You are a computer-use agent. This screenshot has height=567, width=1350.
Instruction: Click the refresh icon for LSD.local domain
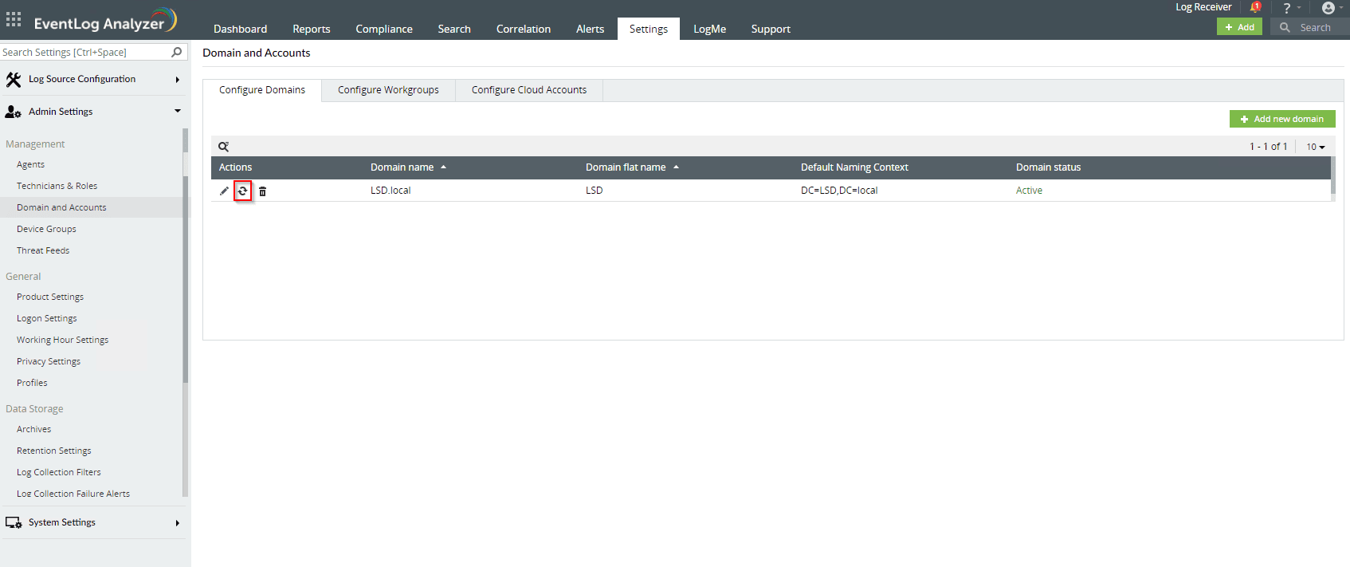point(243,191)
